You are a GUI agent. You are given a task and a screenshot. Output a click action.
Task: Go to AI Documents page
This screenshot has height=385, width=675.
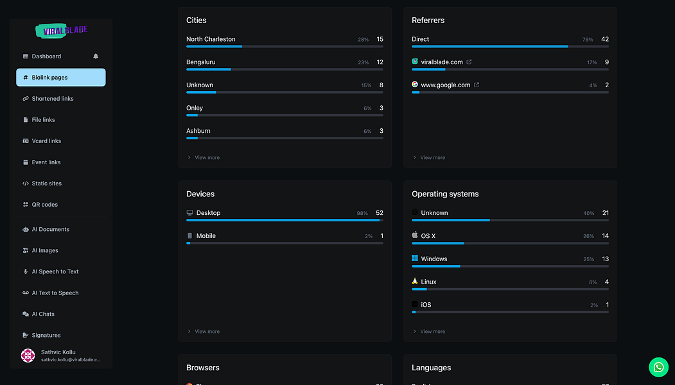pos(50,229)
